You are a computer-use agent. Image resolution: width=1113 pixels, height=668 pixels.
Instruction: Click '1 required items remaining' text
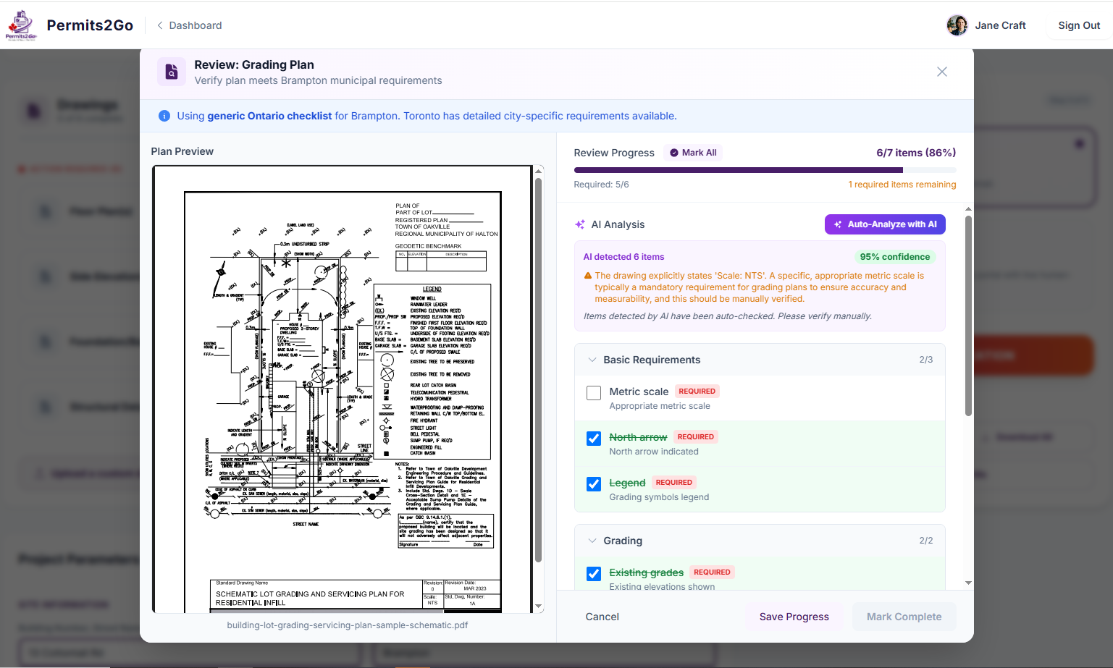coord(902,185)
